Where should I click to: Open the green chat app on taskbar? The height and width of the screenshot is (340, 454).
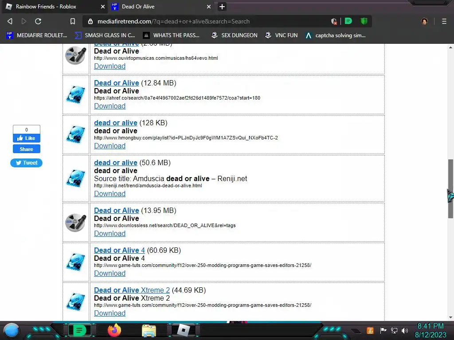(79, 330)
